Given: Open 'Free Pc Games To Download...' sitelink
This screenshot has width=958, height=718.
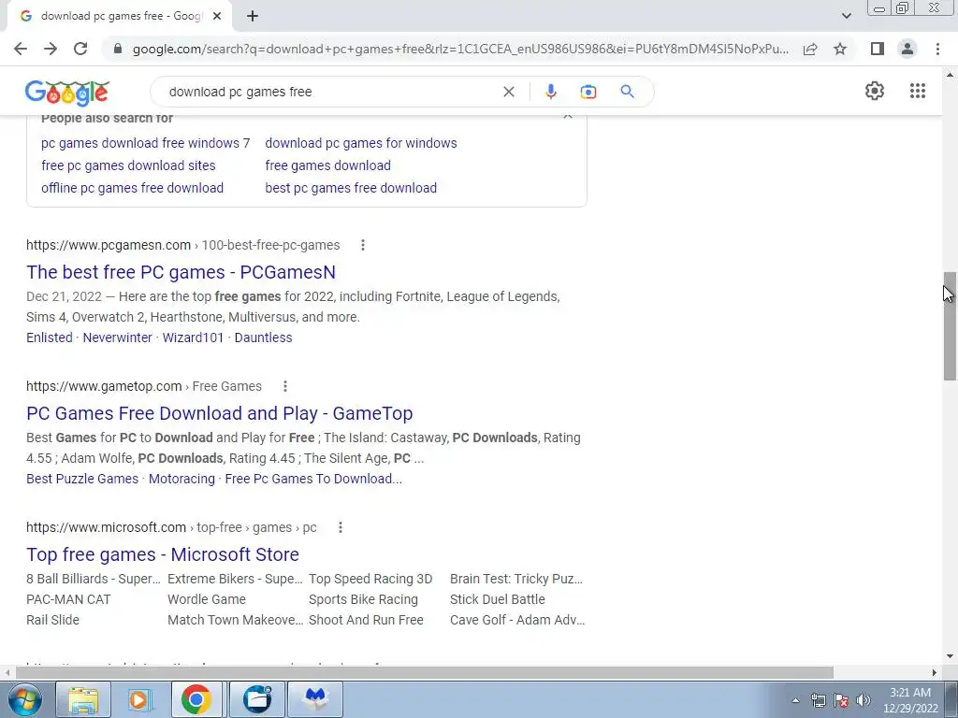Looking at the screenshot, I should point(313,479).
